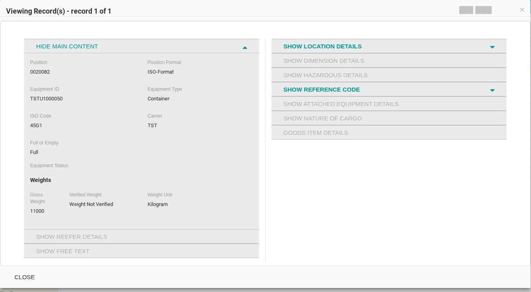Open SHOW NATURE OF CARGO section
Viewport: 531px width, 292px height.
coord(389,118)
